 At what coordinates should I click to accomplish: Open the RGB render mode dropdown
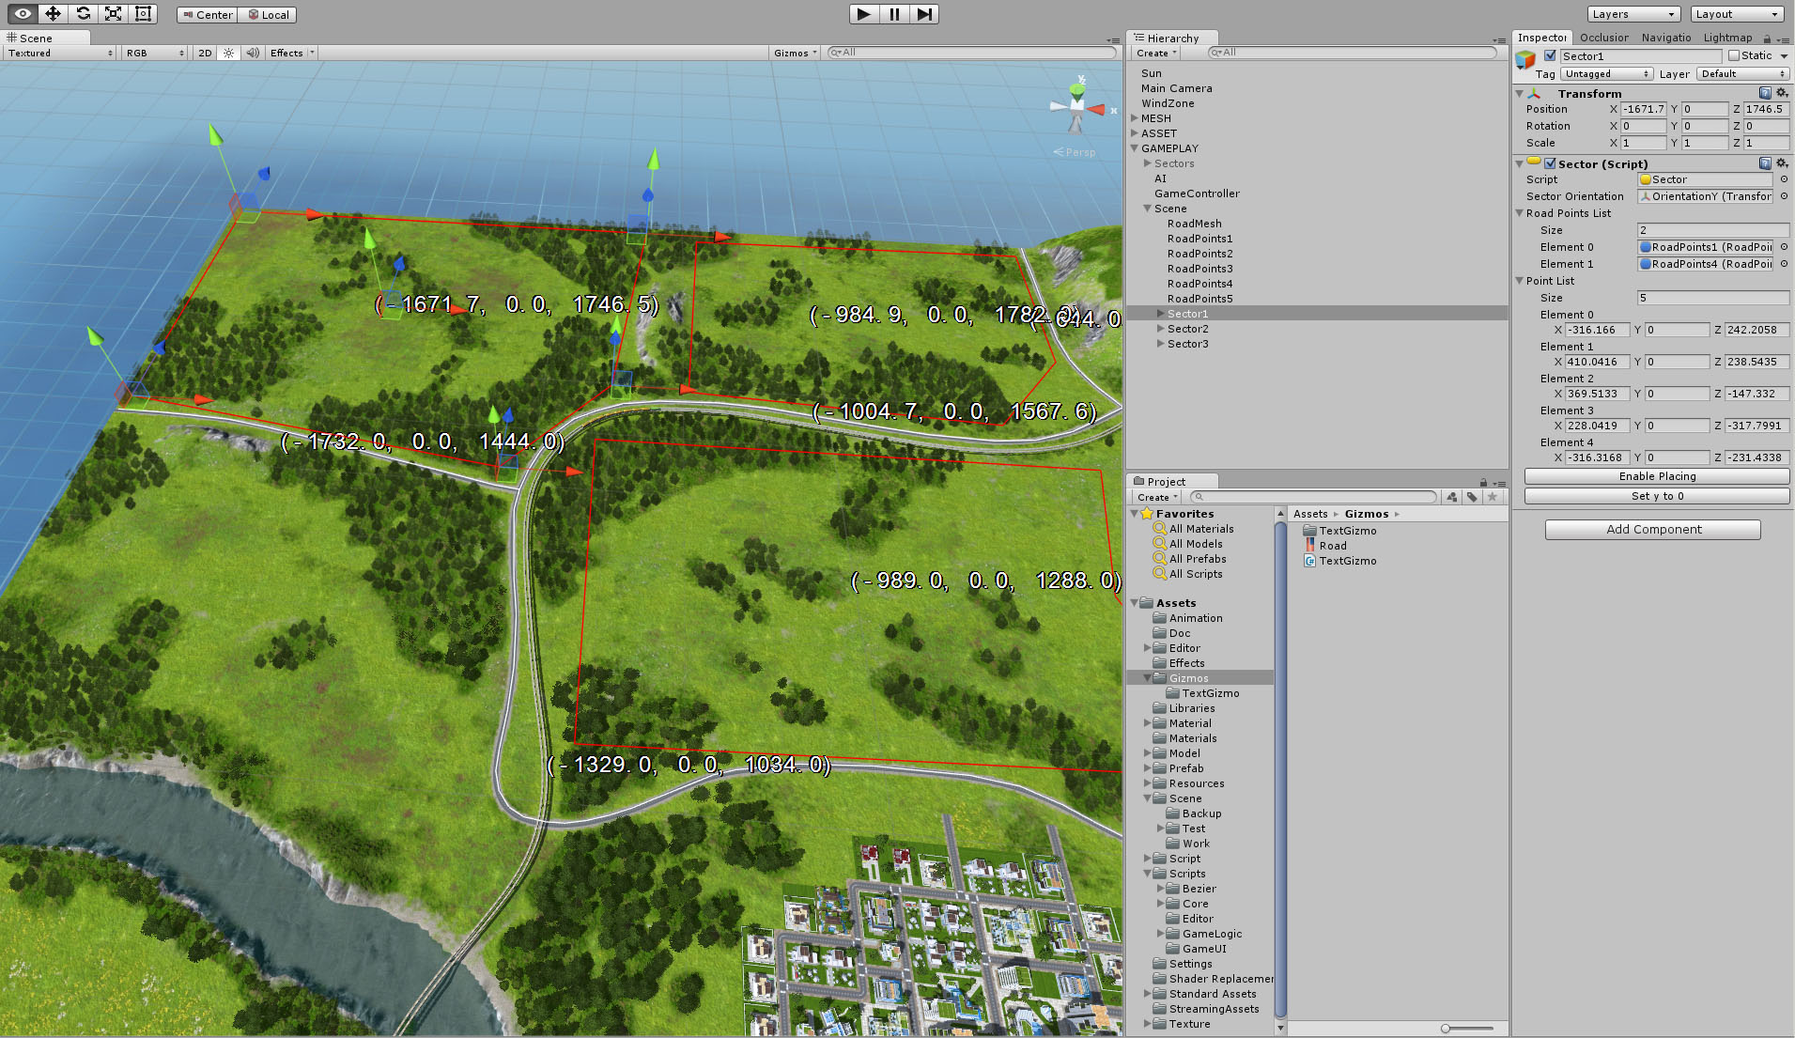pyautogui.click(x=156, y=53)
